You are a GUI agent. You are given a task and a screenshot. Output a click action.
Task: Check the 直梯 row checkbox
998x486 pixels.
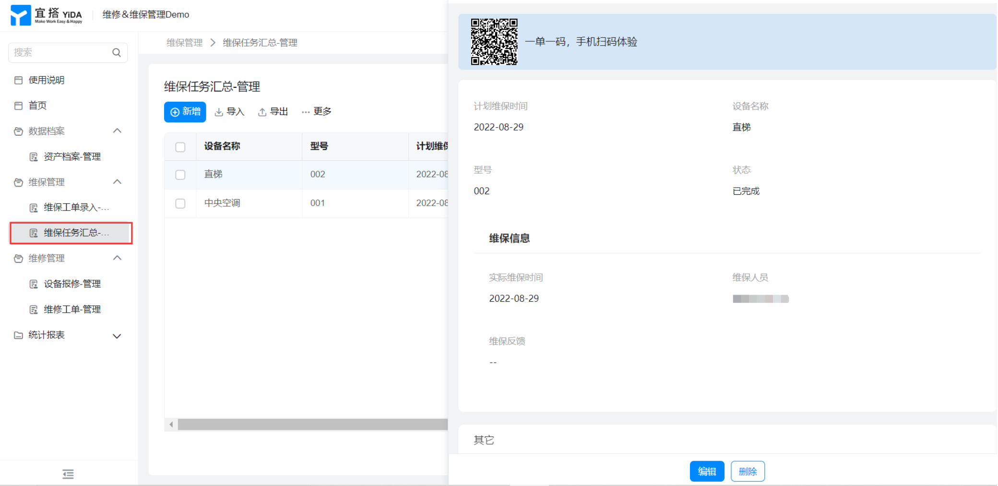(x=180, y=175)
